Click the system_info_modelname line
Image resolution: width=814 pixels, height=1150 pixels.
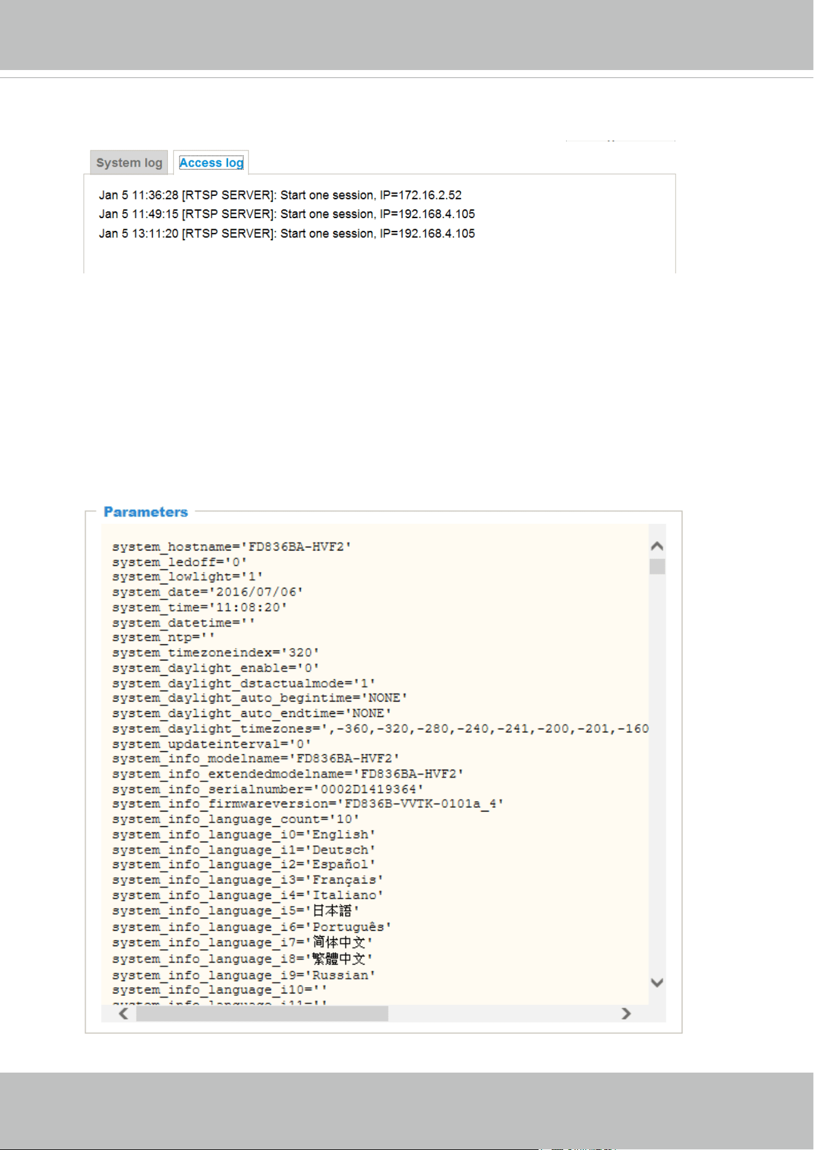256,759
